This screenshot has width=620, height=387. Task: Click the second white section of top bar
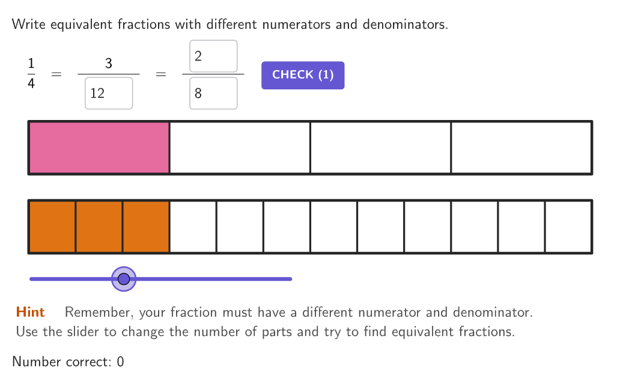[x=240, y=148]
